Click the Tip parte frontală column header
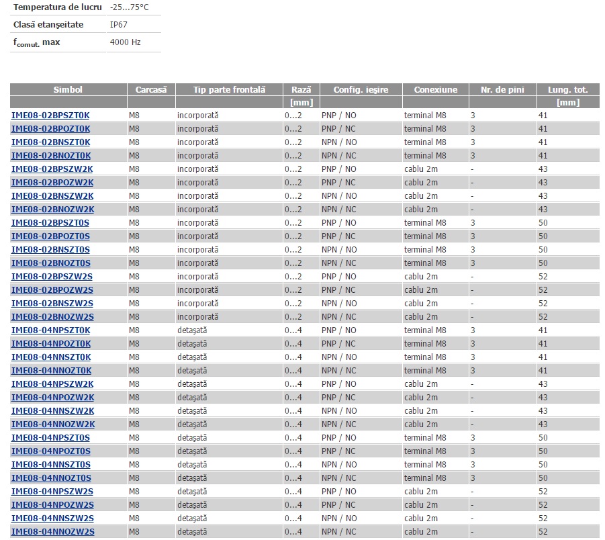605x540 pixels. point(229,89)
